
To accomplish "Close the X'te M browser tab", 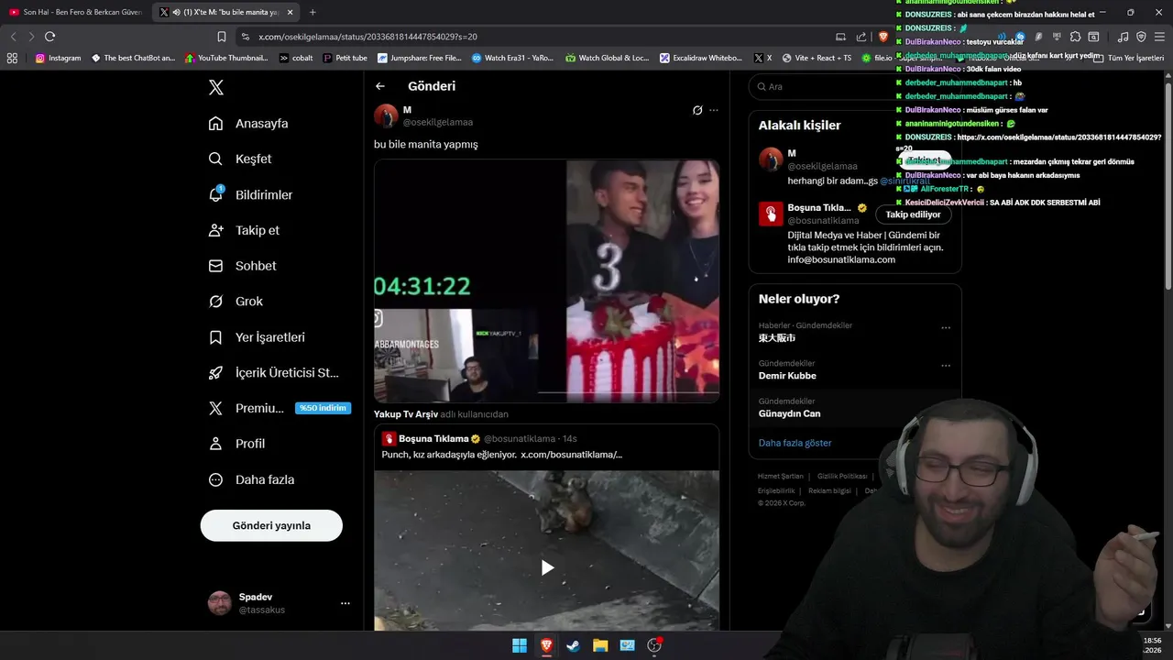I will pyautogui.click(x=291, y=12).
